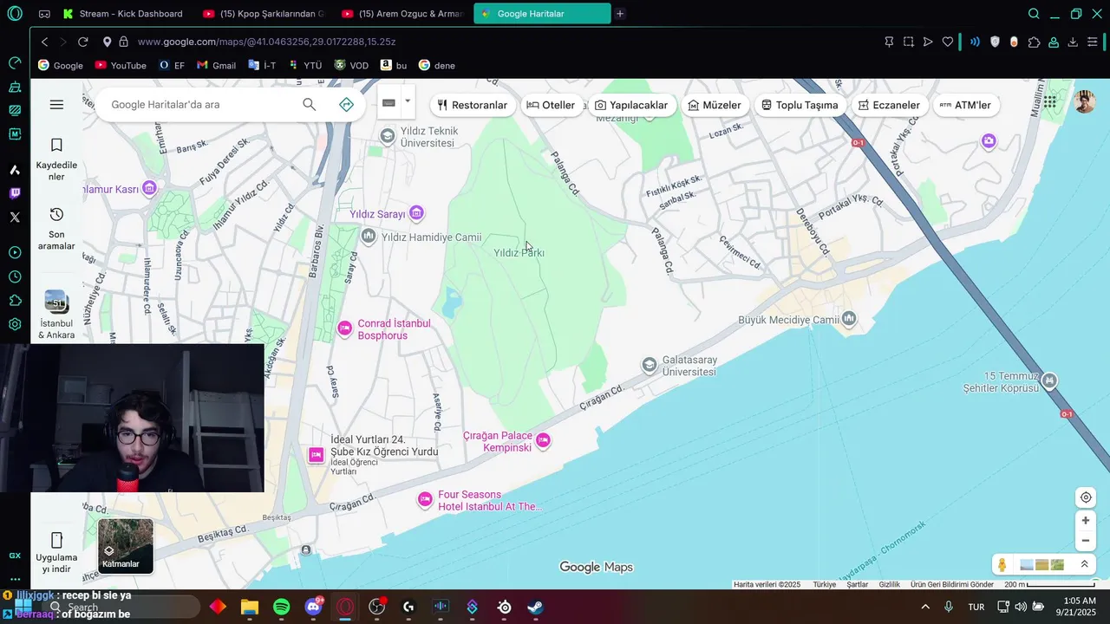
Task: Open Twitch in the Opera sidebar
Action: click(x=15, y=193)
